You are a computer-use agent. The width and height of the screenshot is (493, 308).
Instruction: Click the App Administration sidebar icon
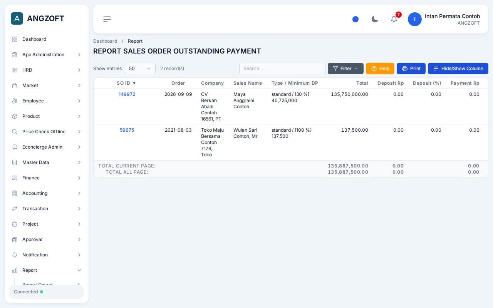click(x=15, y=55)
